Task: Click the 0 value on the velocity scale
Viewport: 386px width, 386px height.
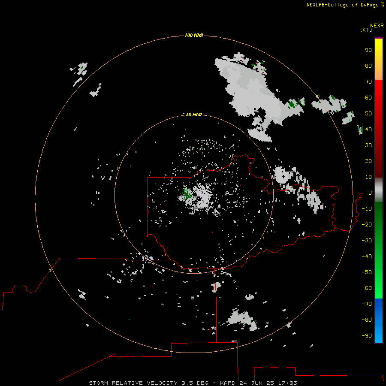Action: click(370, 193)
